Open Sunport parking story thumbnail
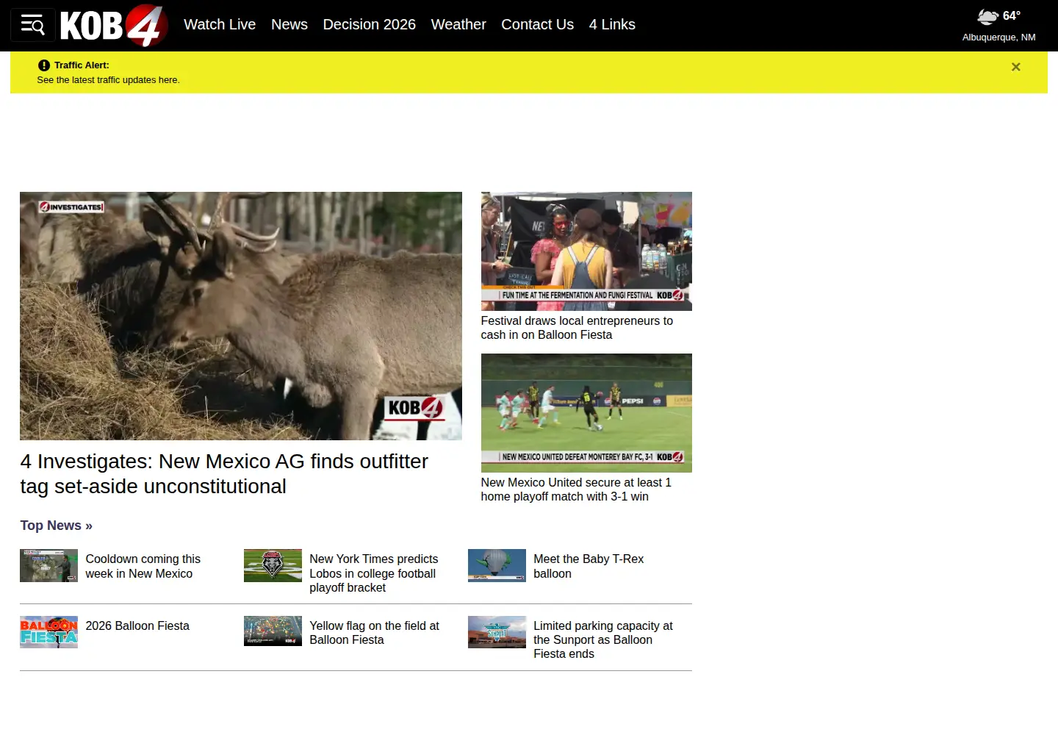Viewport: 1058px width, 735px height. (497, 632)
